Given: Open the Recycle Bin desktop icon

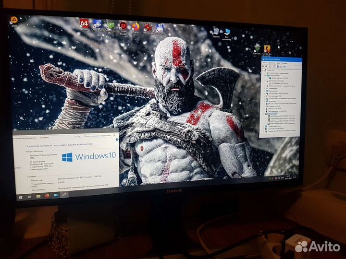Looking at the screenshot, I should pyautogui.click(x=216, y=33).
